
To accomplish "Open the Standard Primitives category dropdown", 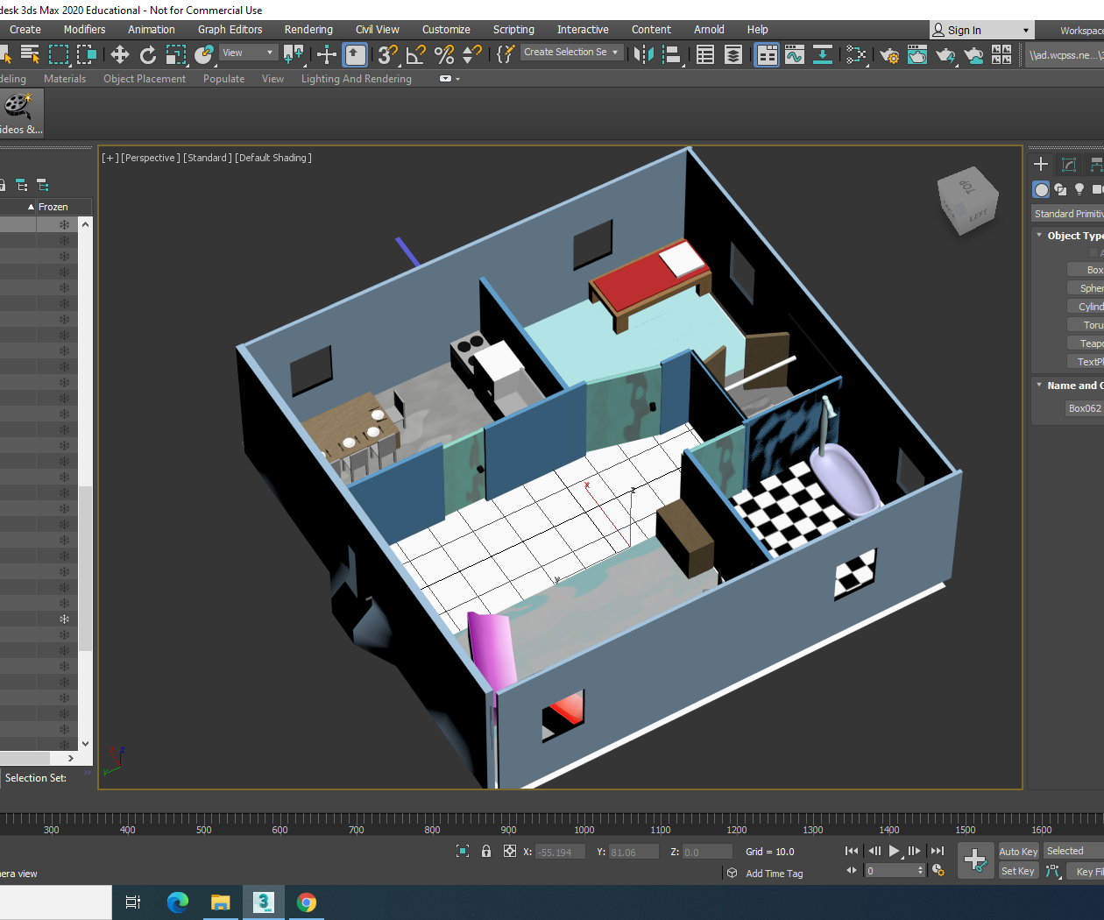I will pyautogui.click(x=1068, y=213).
